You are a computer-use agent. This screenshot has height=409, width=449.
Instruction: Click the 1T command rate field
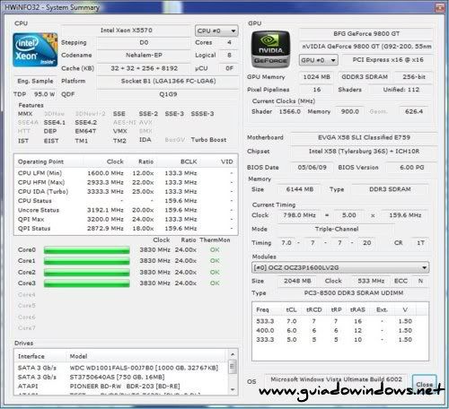click(x=420, y=243)
